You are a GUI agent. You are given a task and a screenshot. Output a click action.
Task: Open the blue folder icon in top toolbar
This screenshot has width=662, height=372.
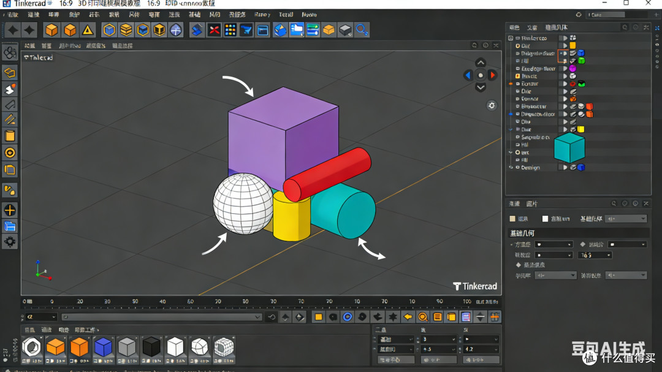[297, 31]
